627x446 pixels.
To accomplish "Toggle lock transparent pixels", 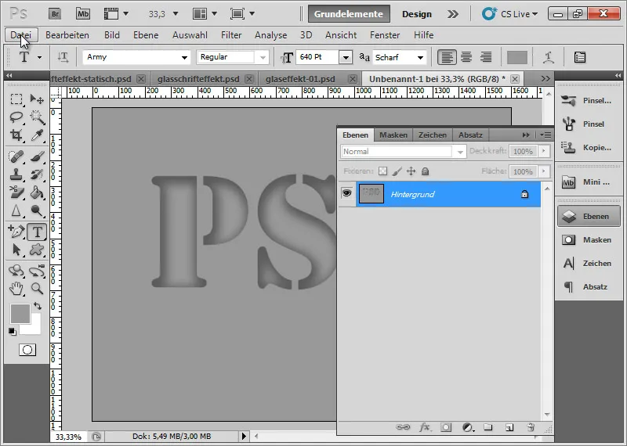I will 382,171.
